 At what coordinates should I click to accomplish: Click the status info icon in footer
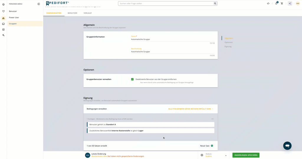click(x=202, y=155)
